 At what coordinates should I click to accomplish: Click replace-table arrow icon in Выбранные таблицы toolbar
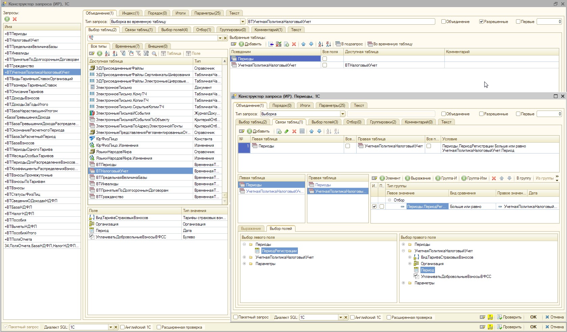[x=271, y=44]
